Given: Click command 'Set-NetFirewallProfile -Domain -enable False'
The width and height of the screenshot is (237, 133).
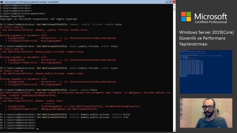Looking at the screenshot, I should point(67,90).
